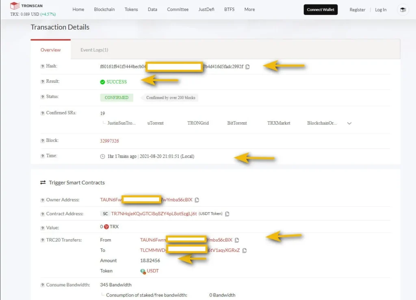Click the TRX coin icon in Value row
The height and width of the screenshot is (300, 416).
tap(106, 227)
